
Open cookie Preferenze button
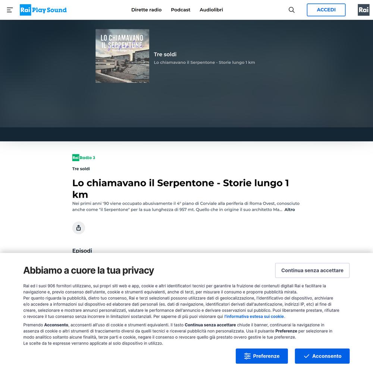click(x=262, y=356)
